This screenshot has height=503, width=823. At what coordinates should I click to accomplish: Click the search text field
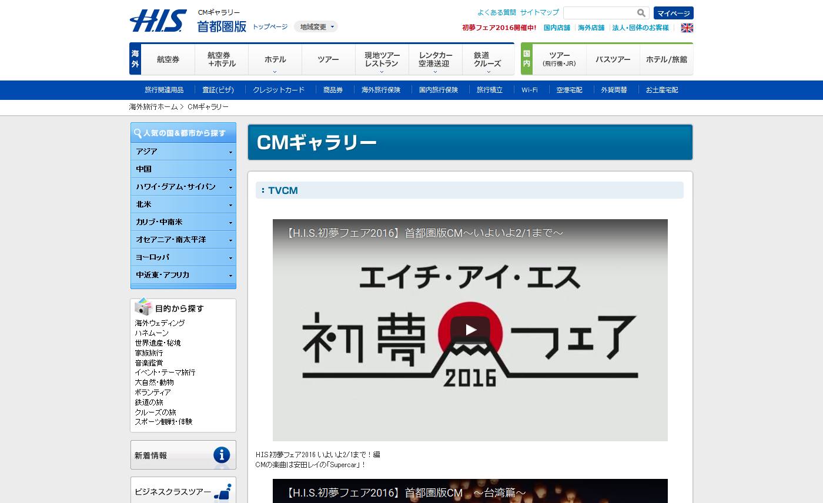click(600, 13)
